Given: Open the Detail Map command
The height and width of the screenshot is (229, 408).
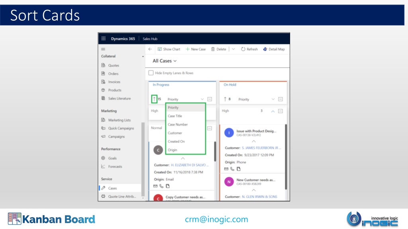Looking at the screenshot, I should pyautogui.click(x=274, y=49).
